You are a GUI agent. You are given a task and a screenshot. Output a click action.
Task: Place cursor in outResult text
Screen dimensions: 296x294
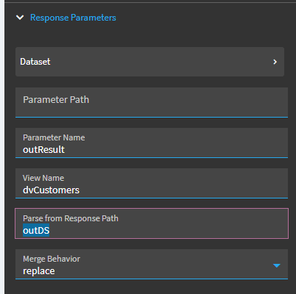43,149
